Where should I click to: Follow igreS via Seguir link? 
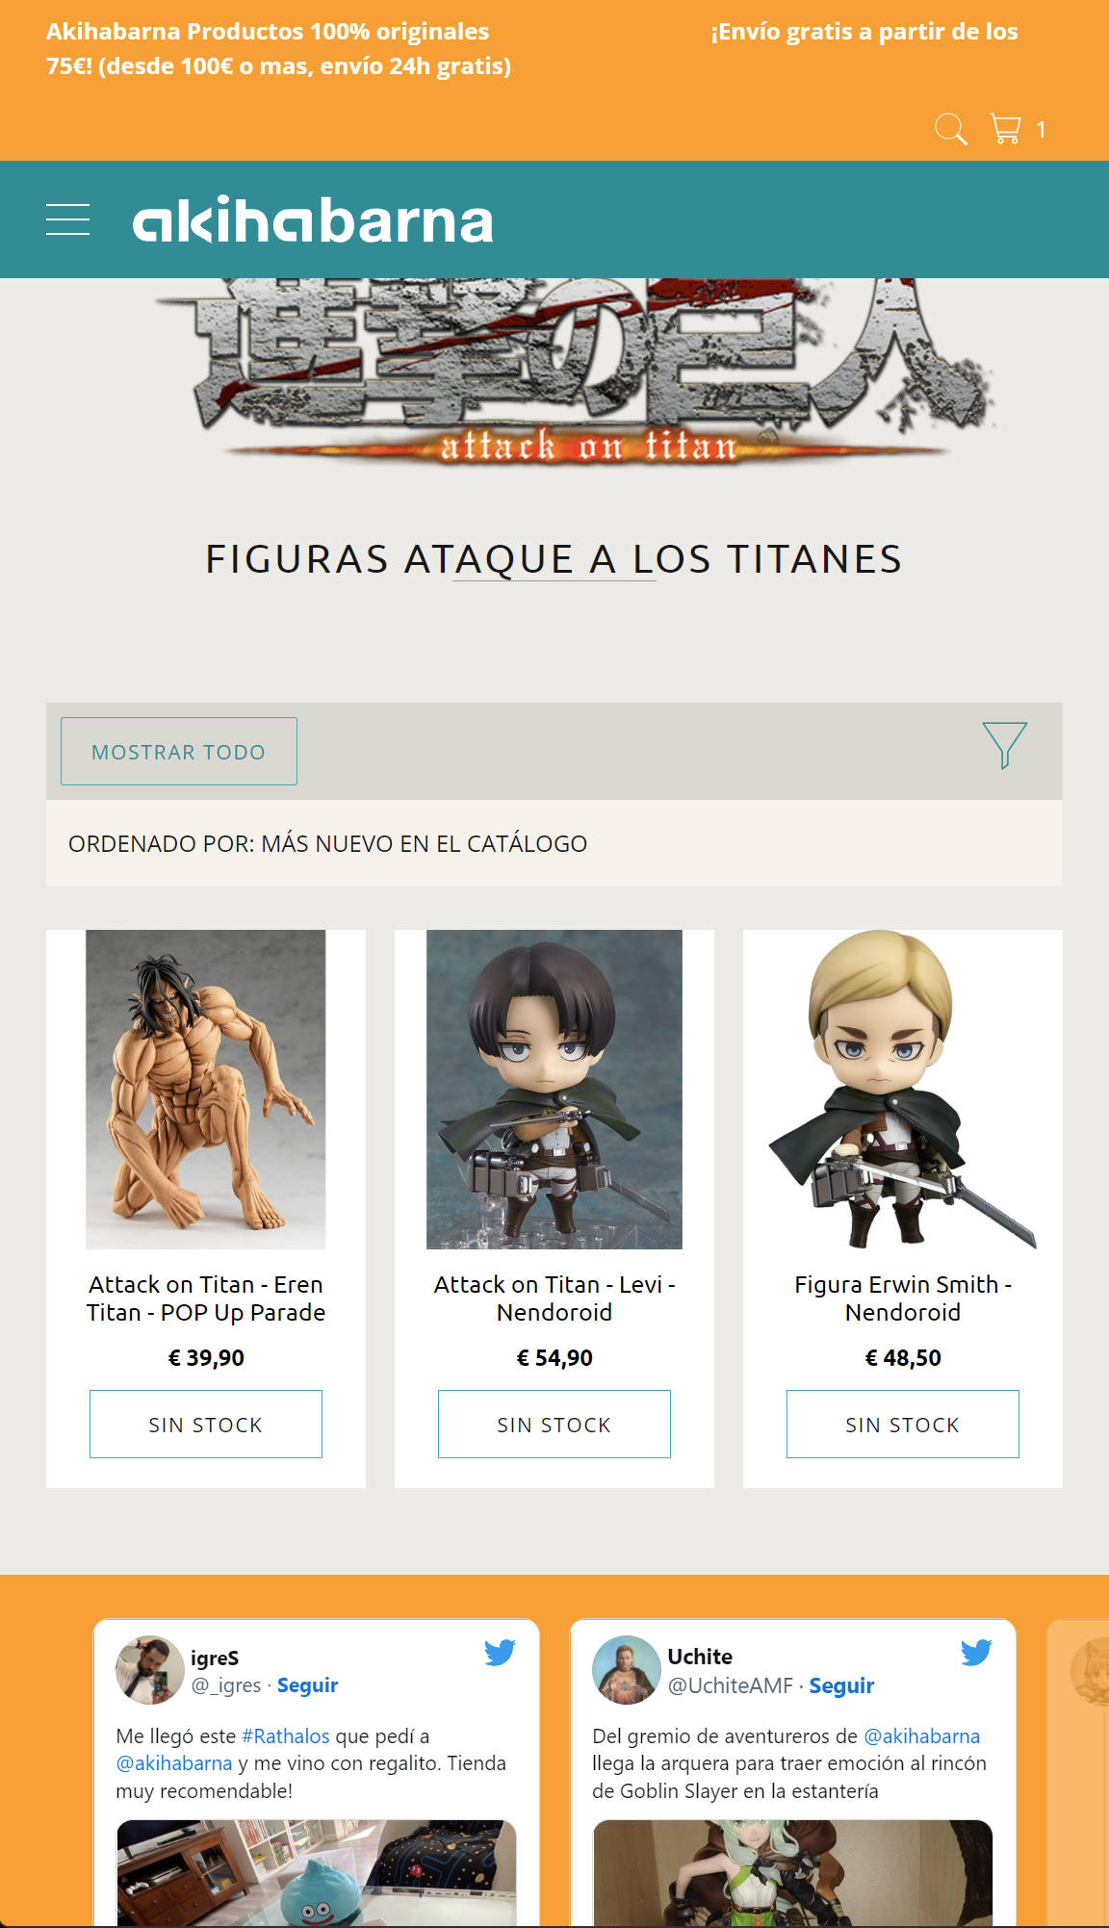tap(307, 1685)
